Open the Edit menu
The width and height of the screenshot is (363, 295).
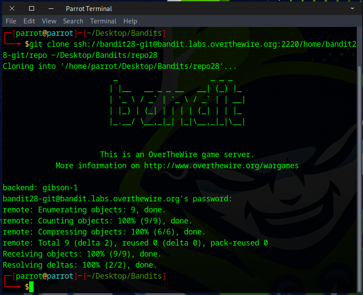29,21
